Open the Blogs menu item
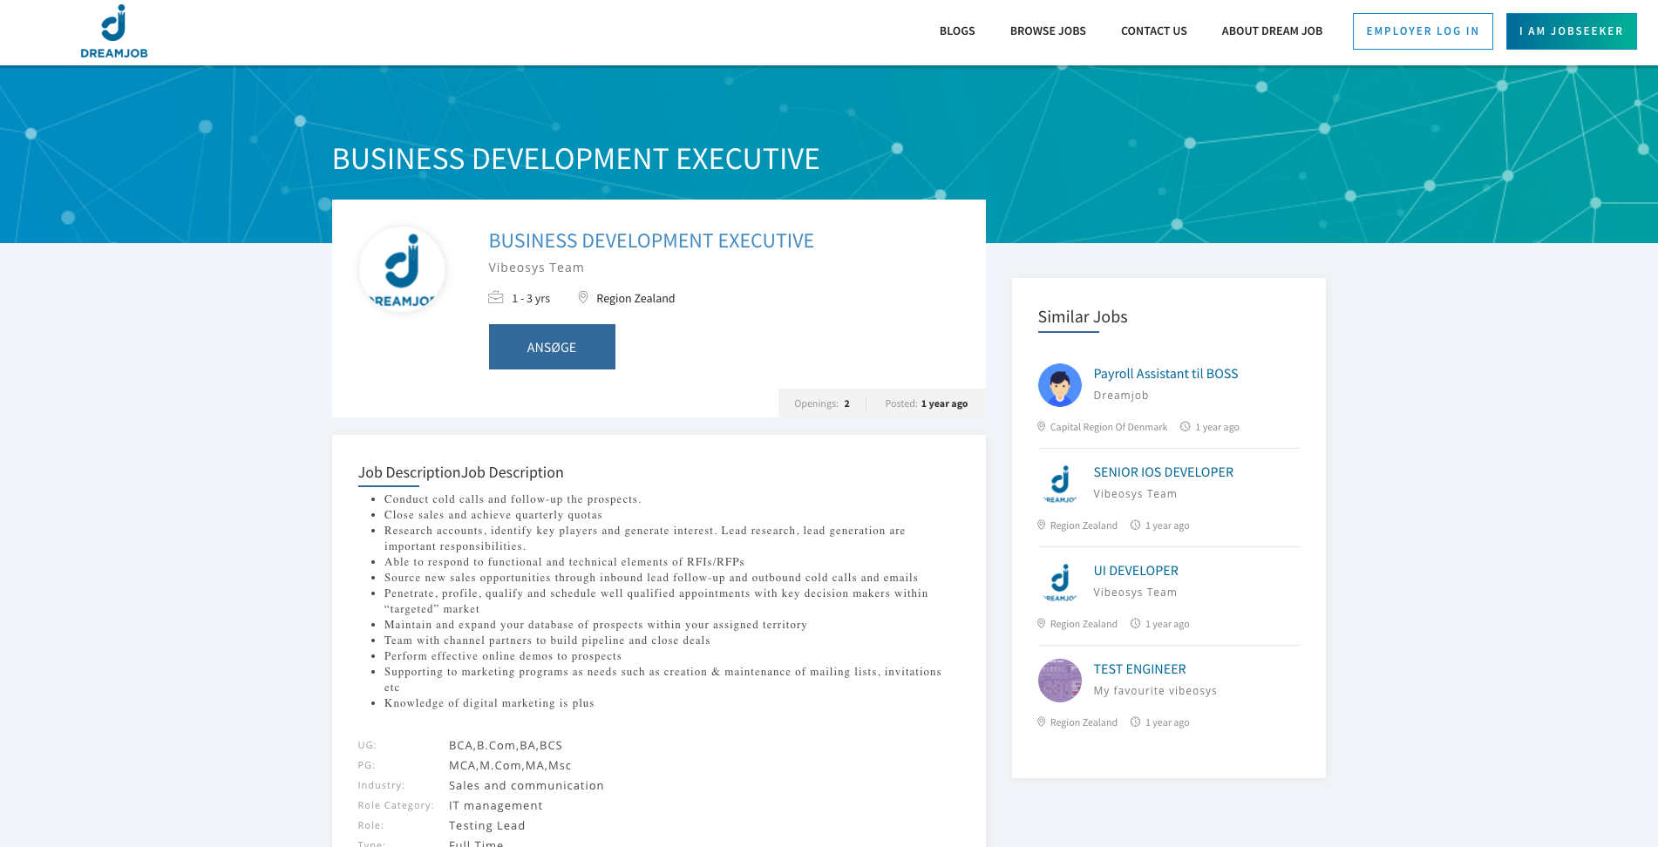The height and width of the screenshot is (847, 1658). [956, 31]
